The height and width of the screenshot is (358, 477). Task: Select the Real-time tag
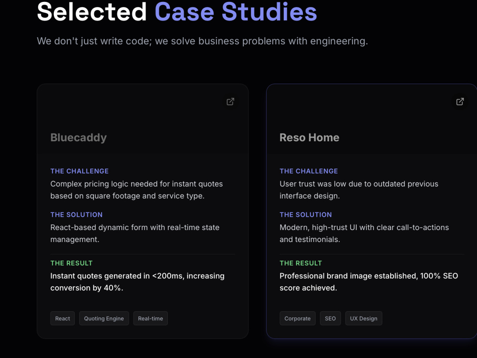pyautogui.click(x=150, y=318)
